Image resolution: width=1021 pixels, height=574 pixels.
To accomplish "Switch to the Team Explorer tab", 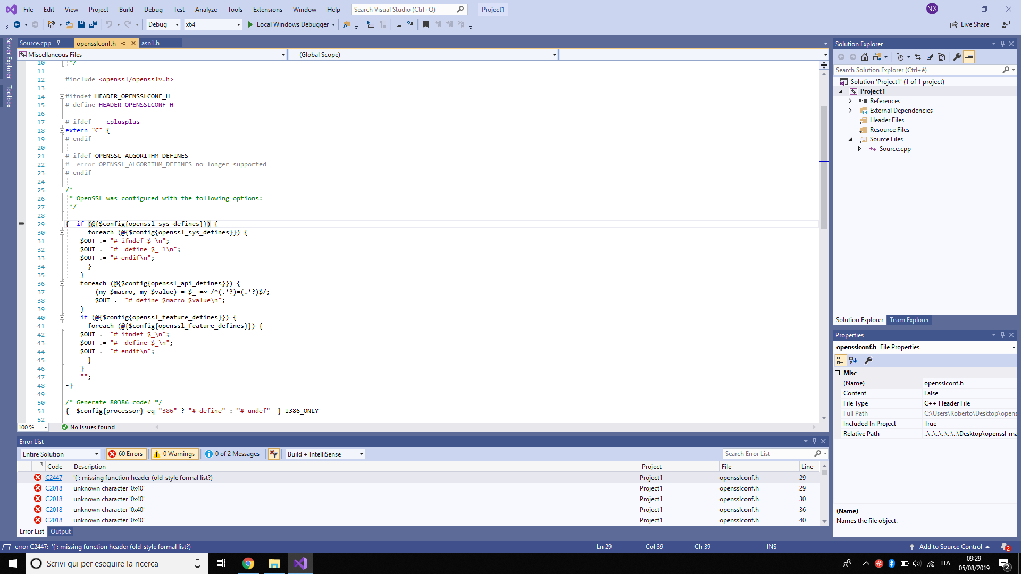I will pyautogui.click(x=909, y=320).
